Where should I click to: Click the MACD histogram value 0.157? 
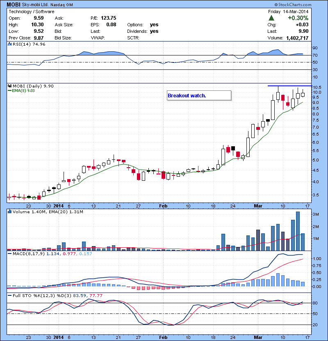coord(86,253)
